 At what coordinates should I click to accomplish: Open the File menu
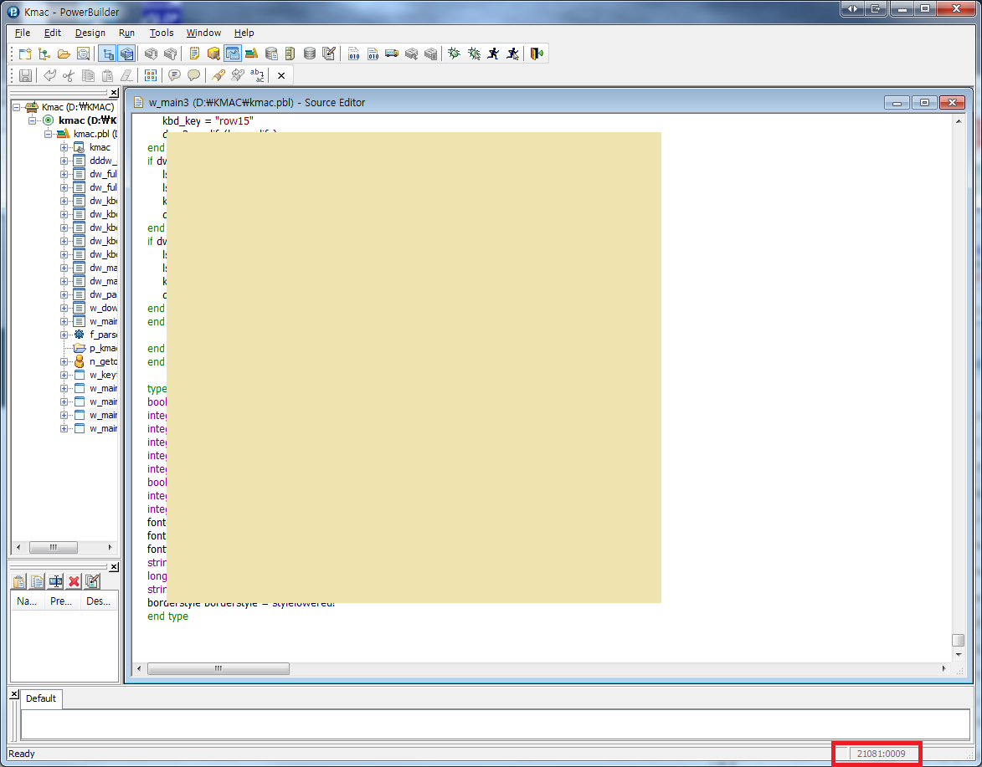(x=23, y=33)
